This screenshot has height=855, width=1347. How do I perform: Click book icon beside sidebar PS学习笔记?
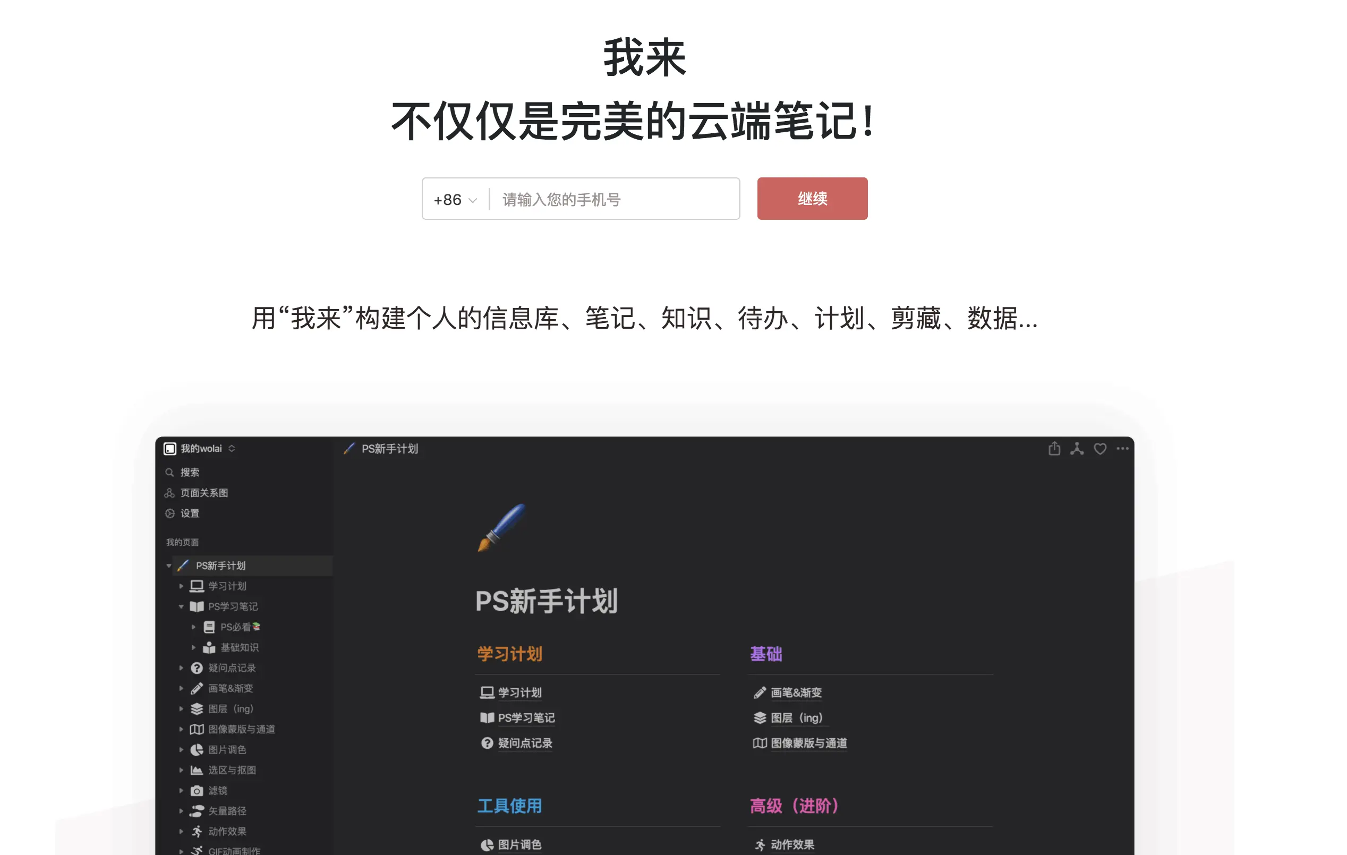[x=197, y=606]
